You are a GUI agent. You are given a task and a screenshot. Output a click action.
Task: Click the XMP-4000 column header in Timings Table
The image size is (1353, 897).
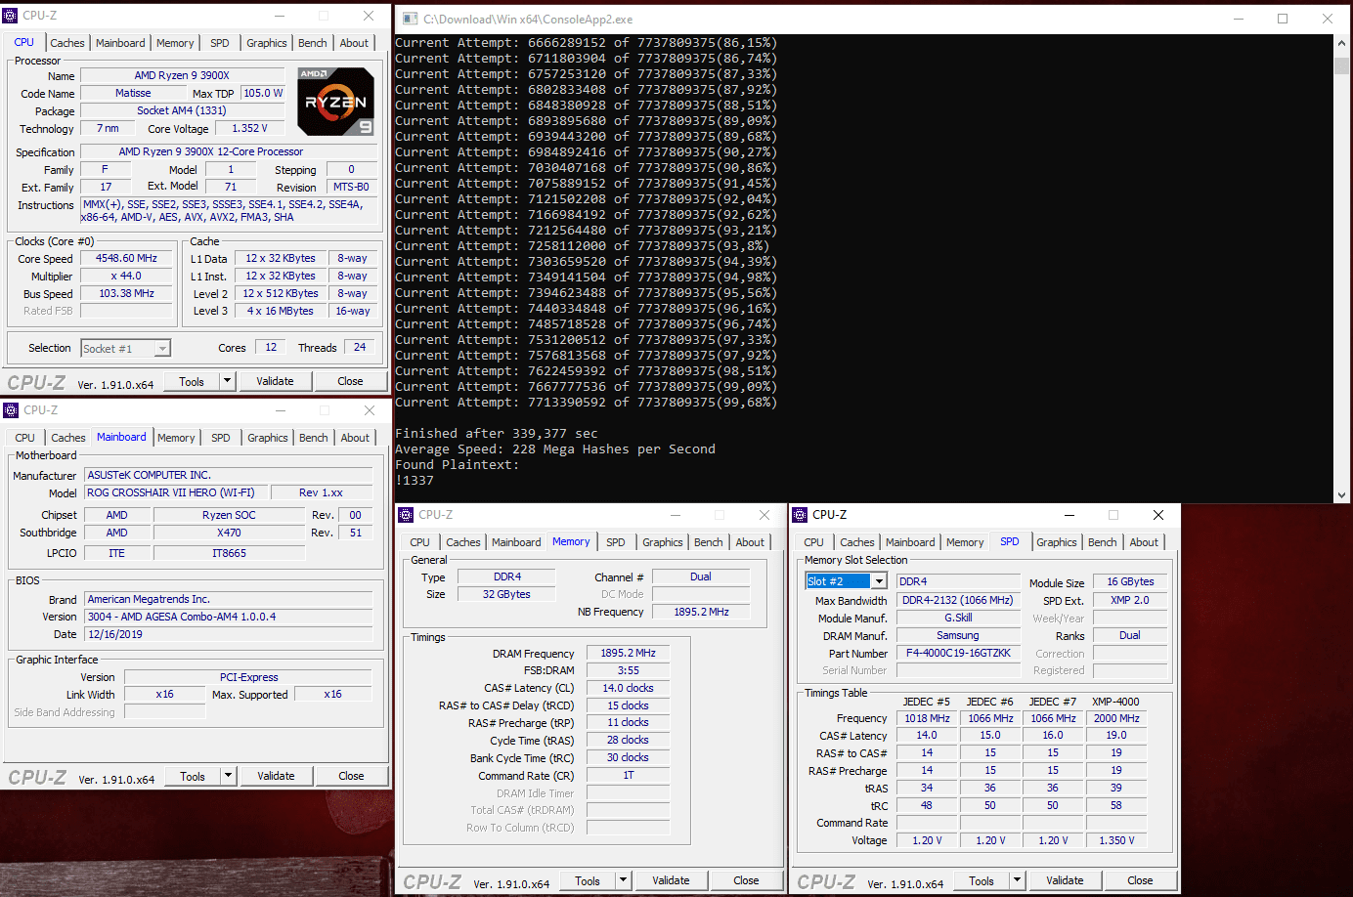(x=1115, y=702)
